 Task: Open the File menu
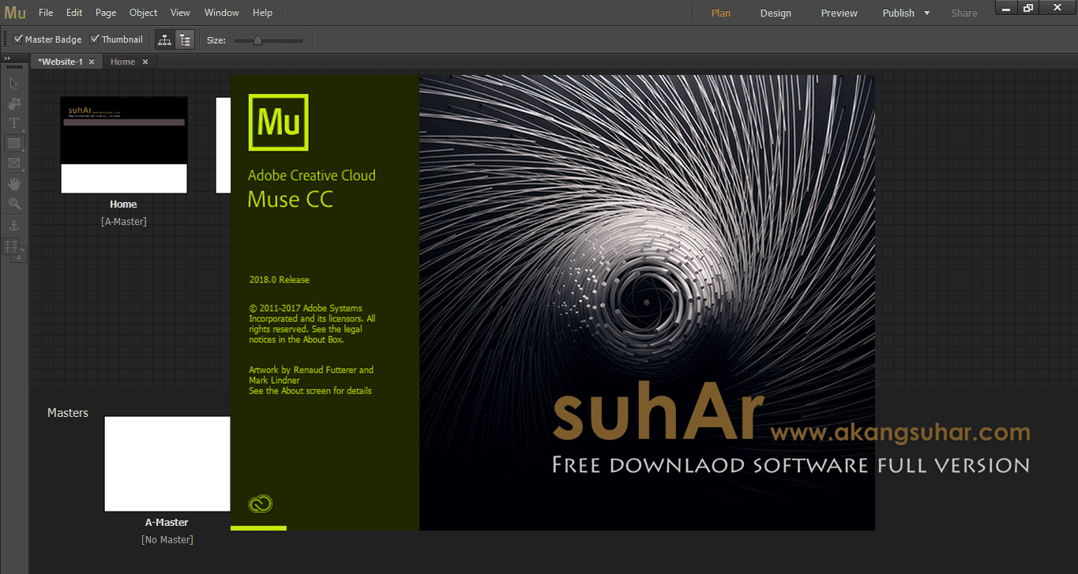(x=46, y=13)
